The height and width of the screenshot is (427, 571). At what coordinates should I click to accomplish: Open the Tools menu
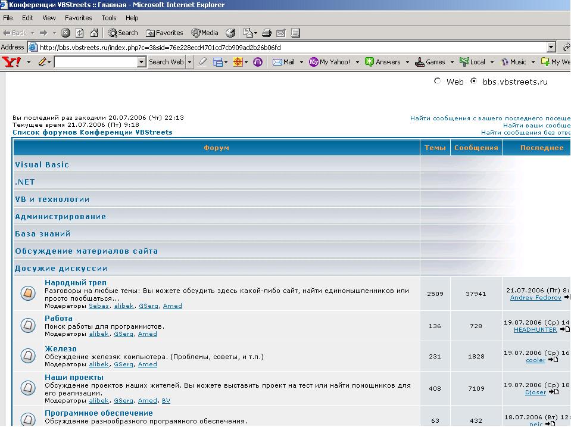(x=108, y=18)
